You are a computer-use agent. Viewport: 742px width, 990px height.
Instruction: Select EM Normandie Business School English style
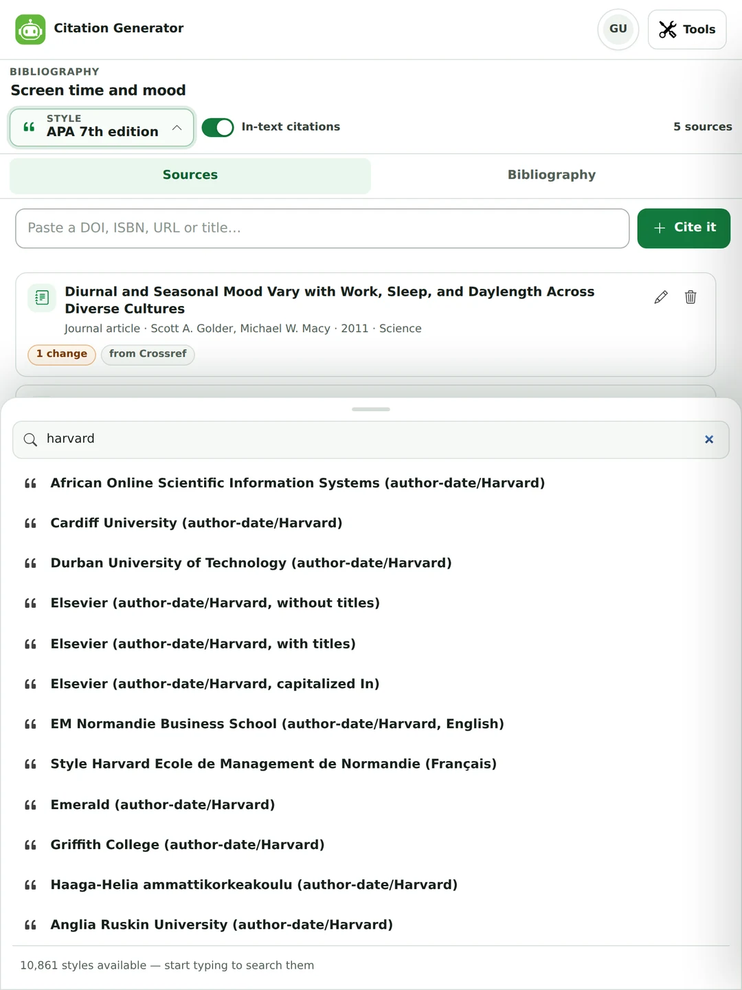point(371,724)
